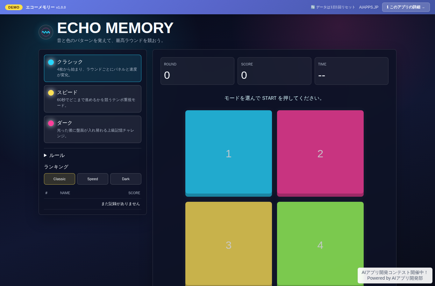Click the AIアプリ開発コンテスト banner
The width and height of the screenshot is (435, 286).
(395, 276)
